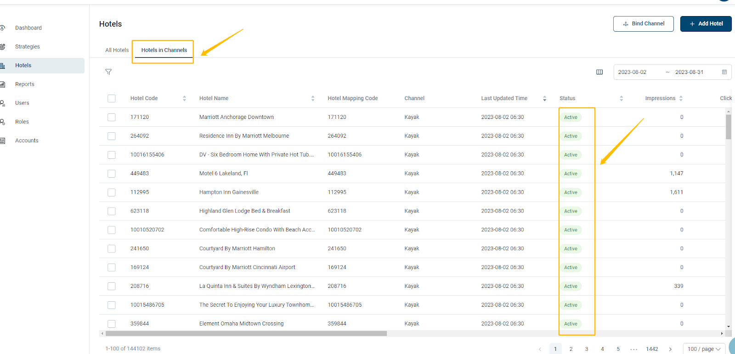Click impressions value 1,611
Screen dimensions: 735x354
676,192
